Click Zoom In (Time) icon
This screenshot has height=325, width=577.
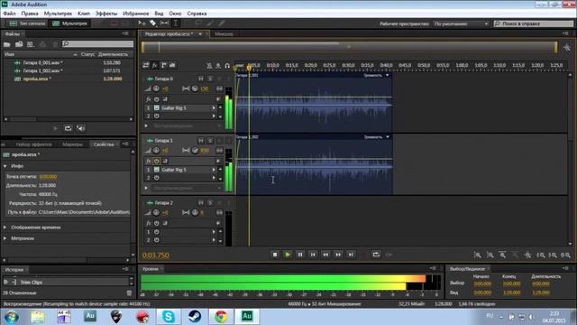[503, 255]
